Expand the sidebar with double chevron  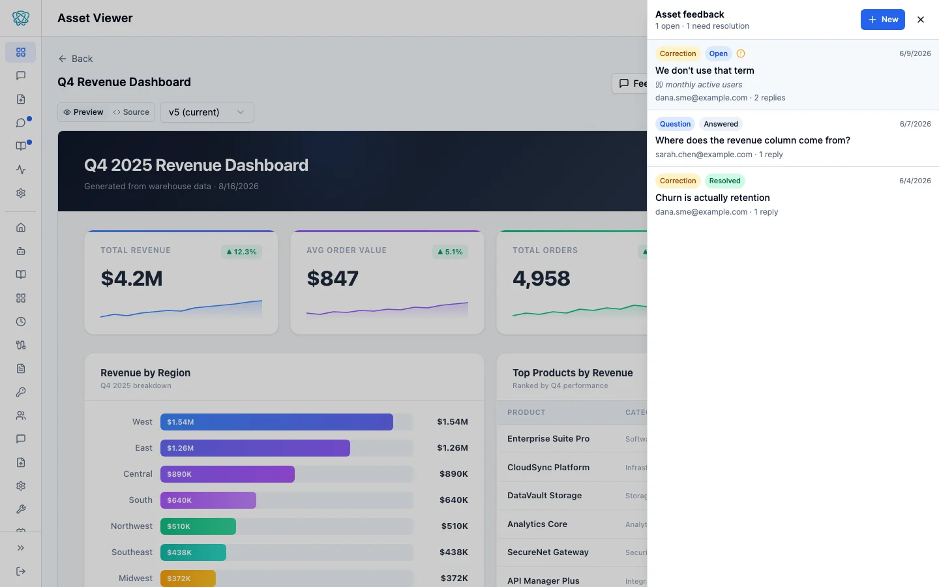tap(21, 548)
